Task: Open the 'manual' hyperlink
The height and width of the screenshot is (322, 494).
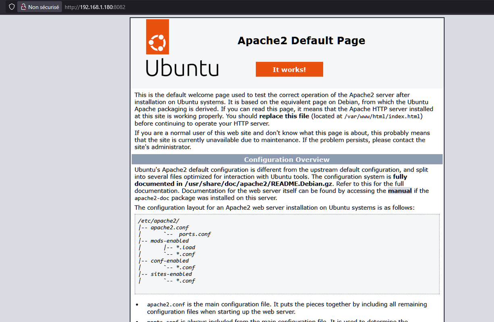Action: pos(400,191)
